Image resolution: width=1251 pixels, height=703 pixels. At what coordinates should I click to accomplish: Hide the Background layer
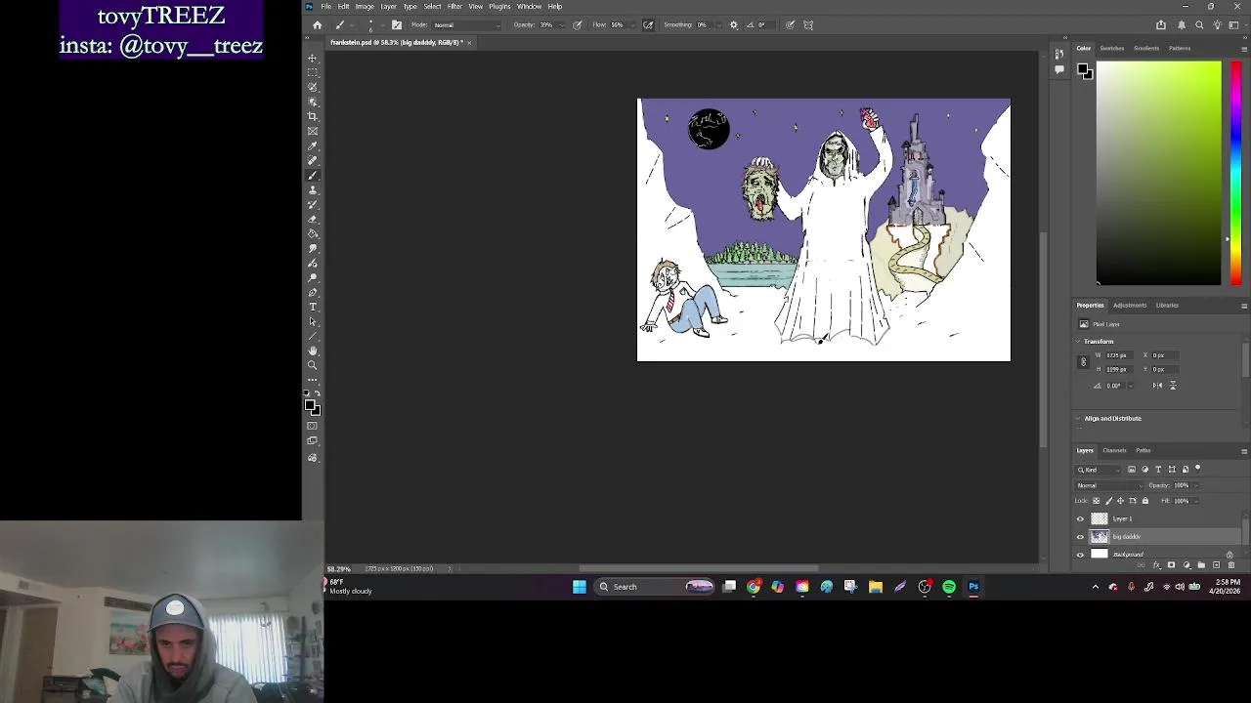tap(1080, 555)
